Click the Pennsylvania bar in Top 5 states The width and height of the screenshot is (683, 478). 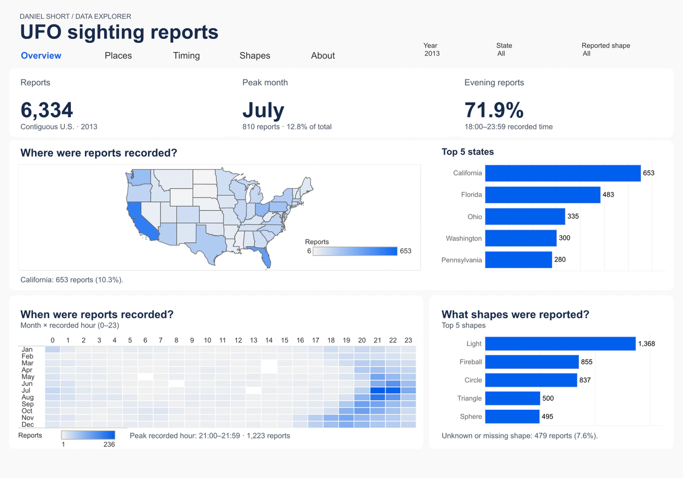coord(518,260)
